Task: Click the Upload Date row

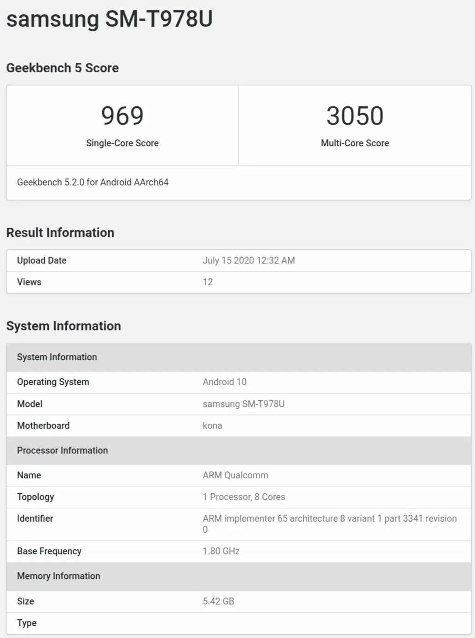Action: click(239, 260)
